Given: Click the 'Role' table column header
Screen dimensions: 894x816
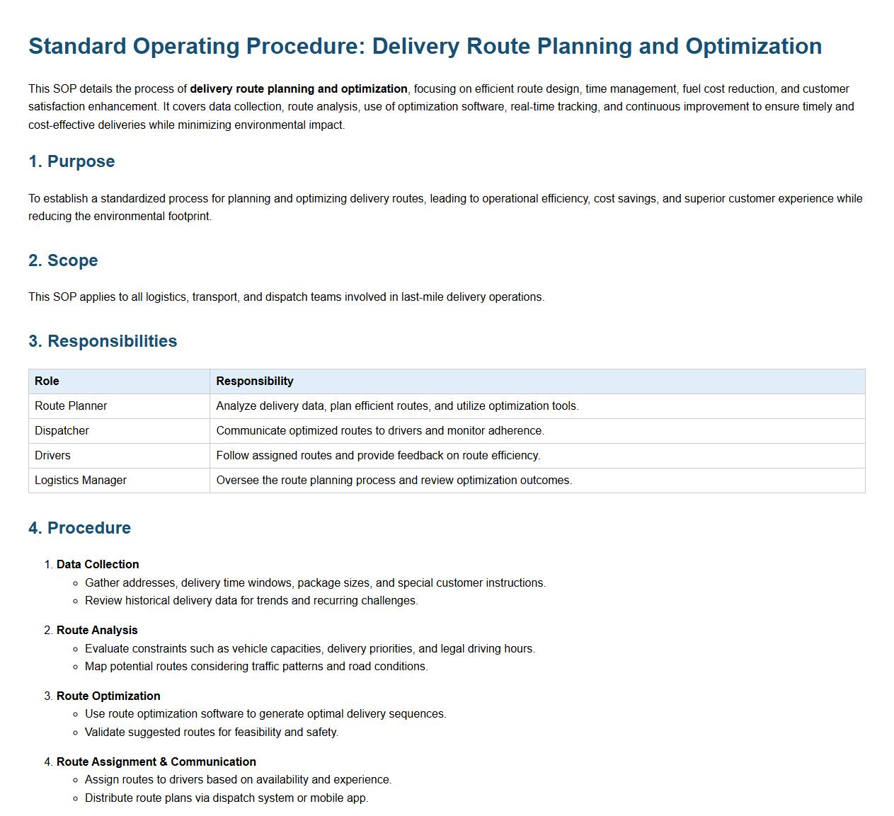Looking at the screenshot, I should click(47, 381).
